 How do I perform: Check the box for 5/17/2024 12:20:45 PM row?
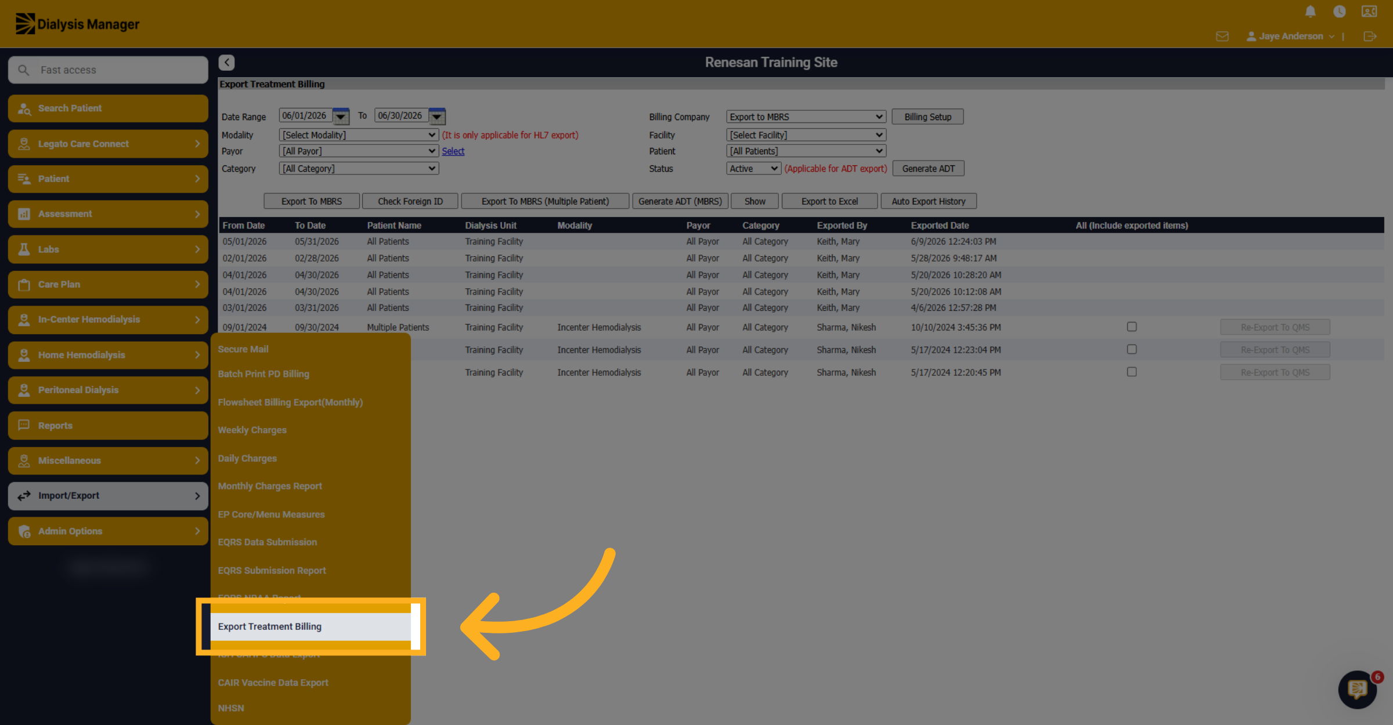coord(1132,372)
